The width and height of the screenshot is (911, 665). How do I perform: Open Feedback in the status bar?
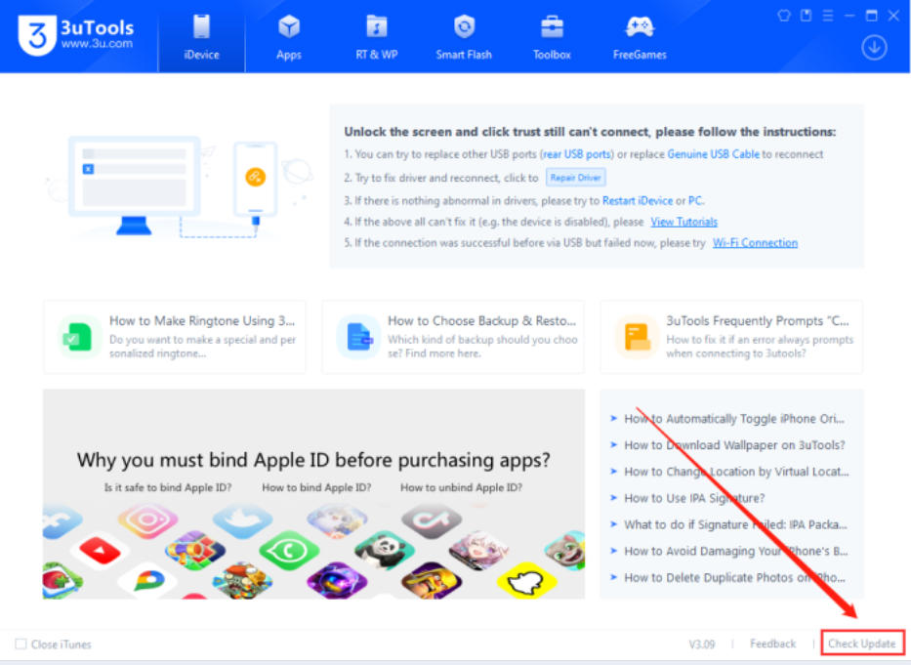coord(772,644)
